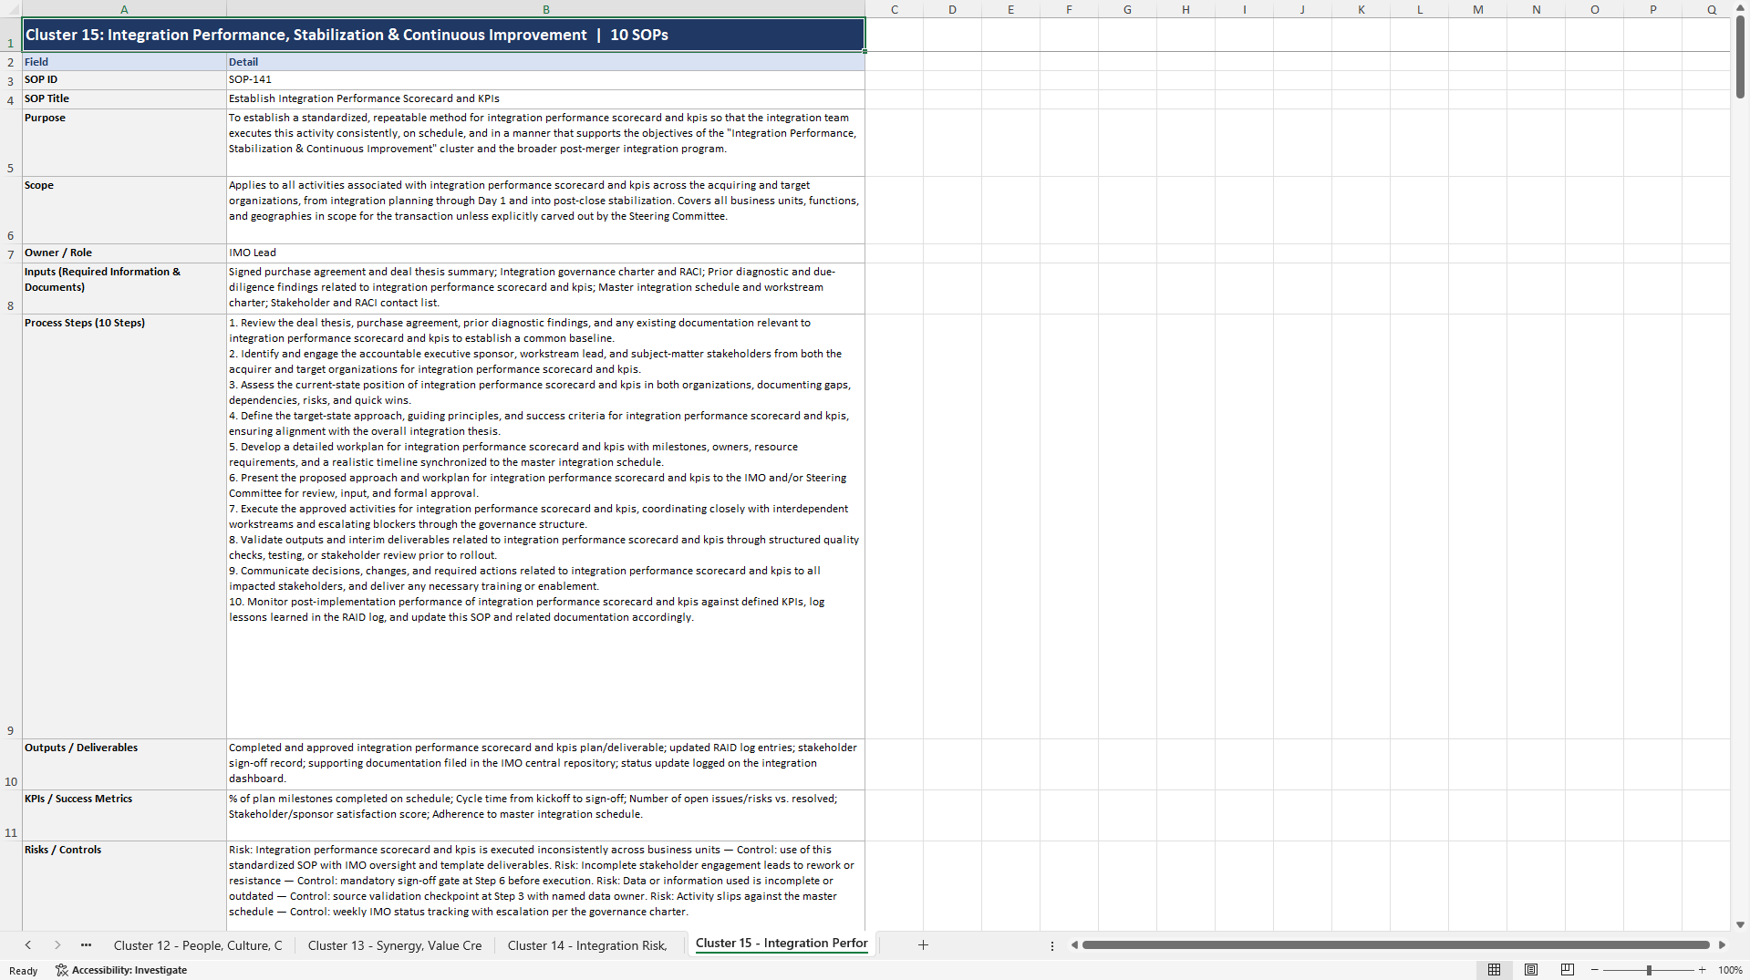Click the 'Risks / Controls' label cell
Viewport: 1750px width, 980px height.
pos(124,885)
